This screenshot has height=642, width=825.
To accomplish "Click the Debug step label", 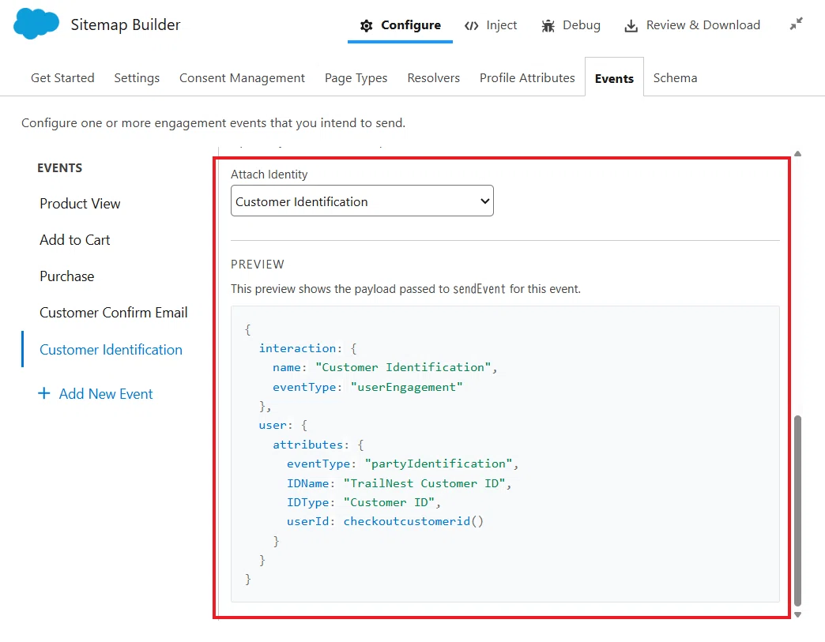I will point(582,25).
